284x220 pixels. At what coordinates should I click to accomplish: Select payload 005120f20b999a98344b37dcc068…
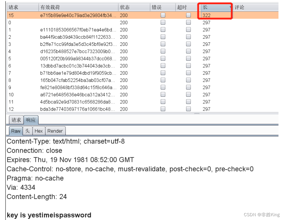pyautogui.click(x=78, y=59)
